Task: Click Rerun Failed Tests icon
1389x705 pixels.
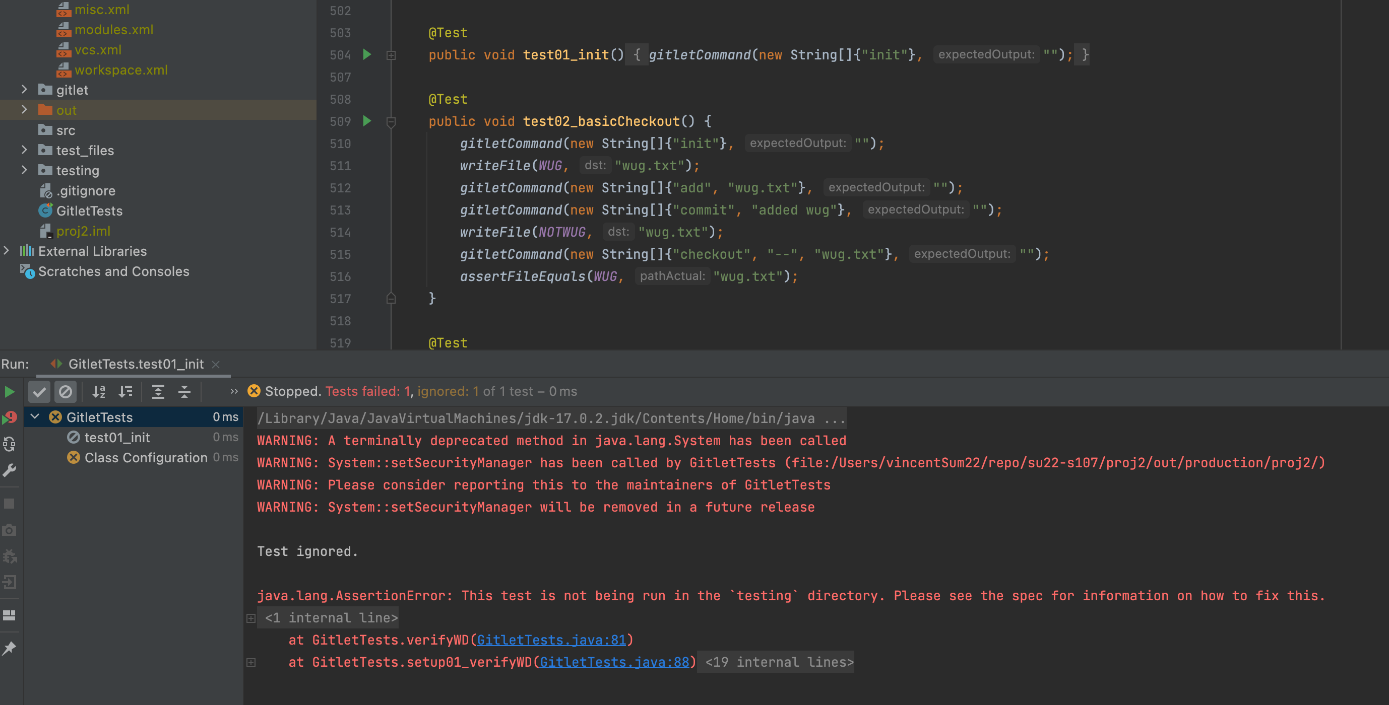Action: (9, 418)
